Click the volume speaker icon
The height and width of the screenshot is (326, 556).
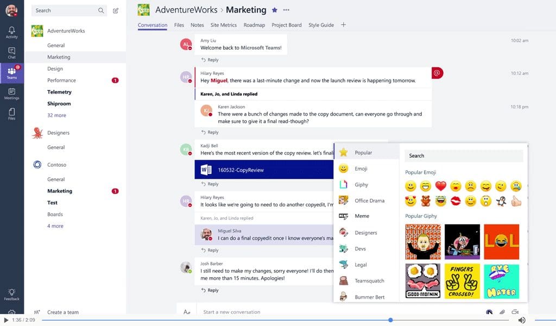click(522, 320)
